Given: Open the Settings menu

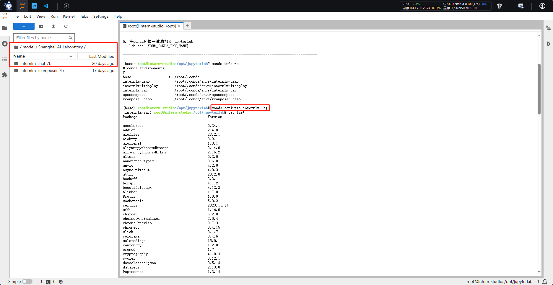Looking at the screenshot, I should pyautogui.click(x=101, y=16).
